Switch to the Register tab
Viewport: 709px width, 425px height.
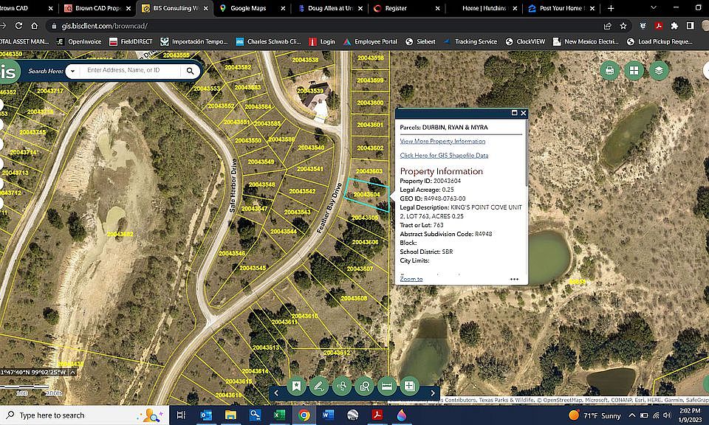click(x=406, y=8)
